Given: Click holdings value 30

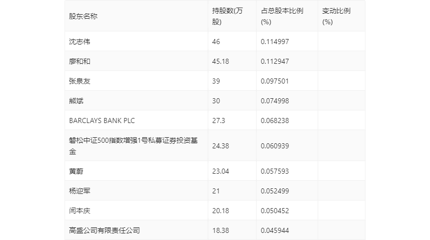Looking at the screenshot, I should pos(216,101).
